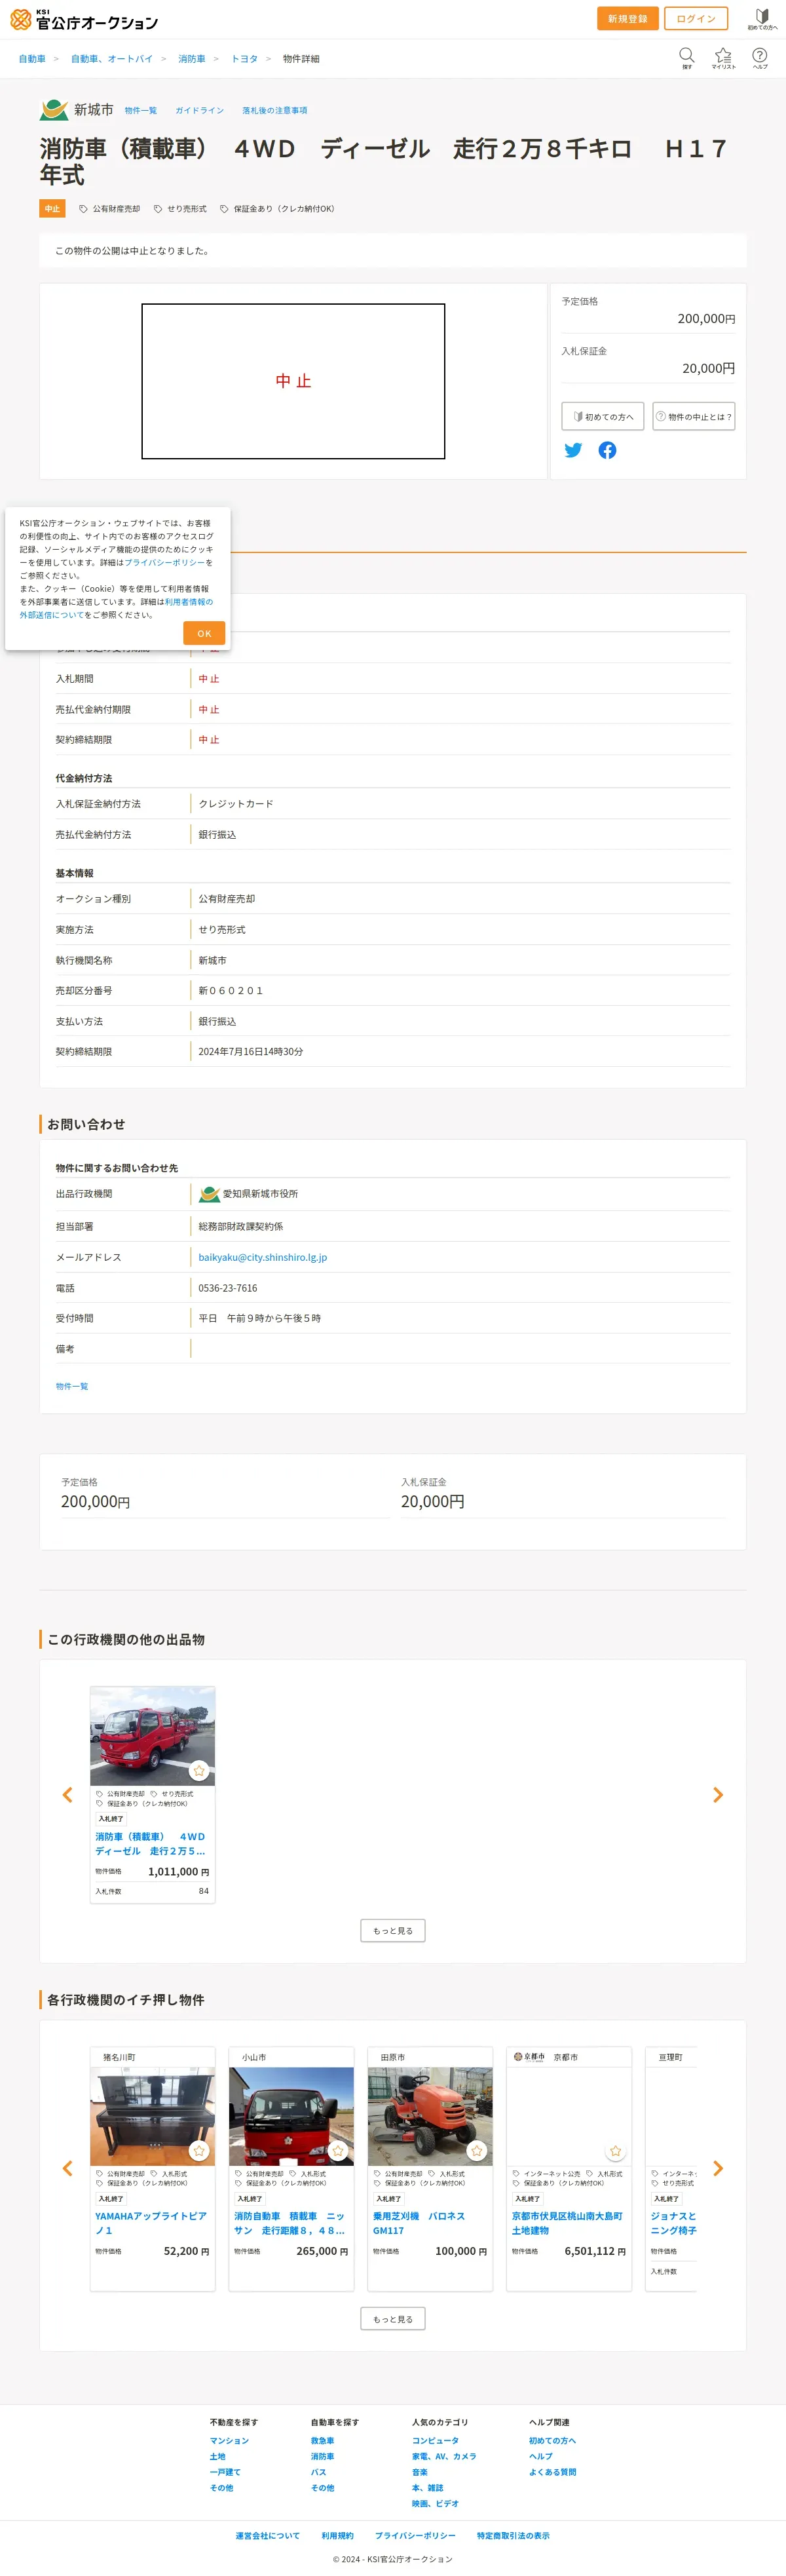Click the 公有財産売却 tag under the title

coord(110,209)
